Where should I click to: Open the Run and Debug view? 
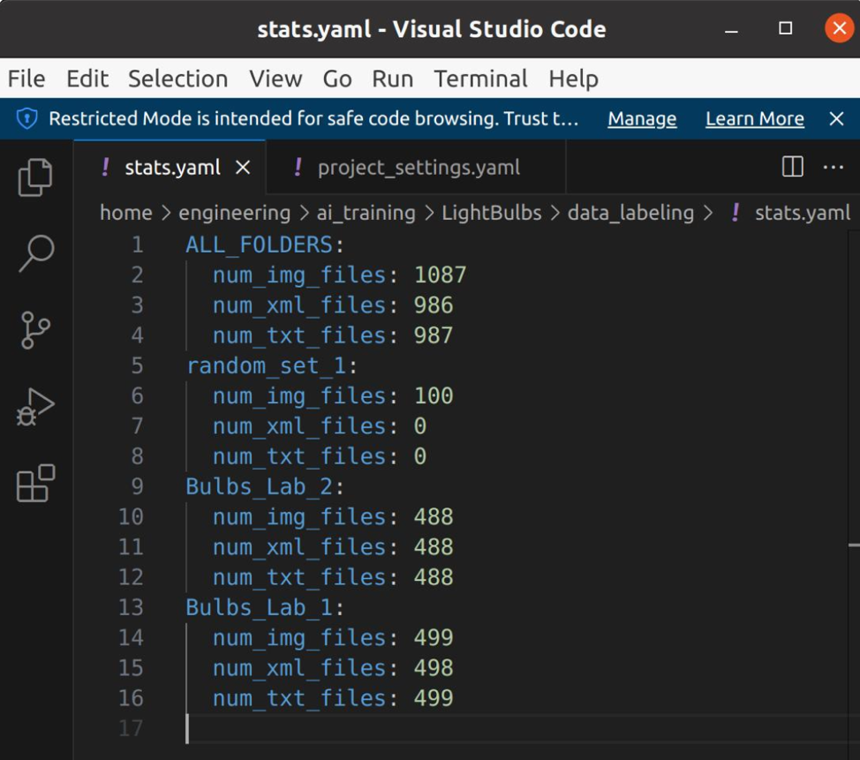[x=35, y=407]
